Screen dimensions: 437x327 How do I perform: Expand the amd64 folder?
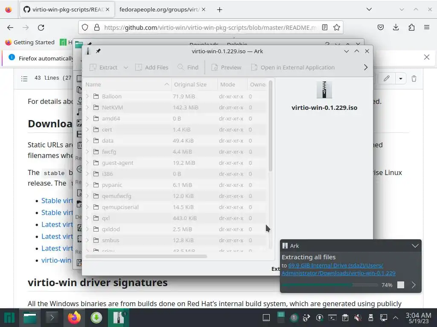point(87,118)
